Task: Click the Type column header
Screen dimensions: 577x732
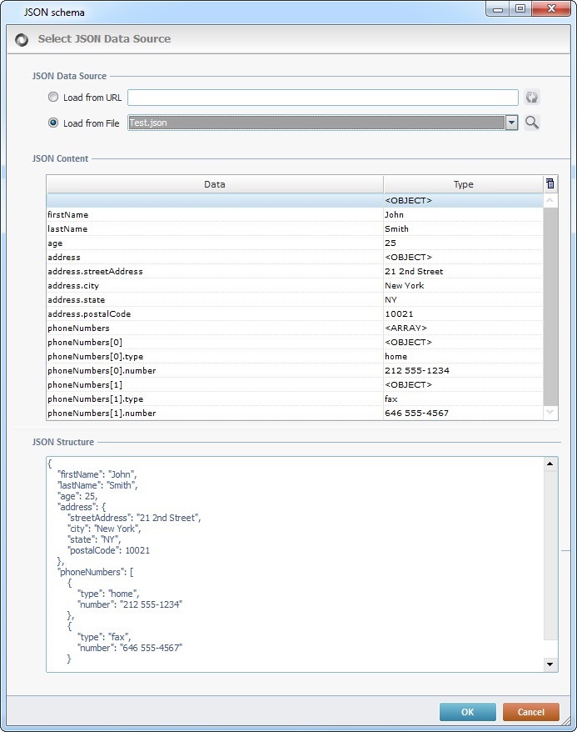Action: click(462, 184)
